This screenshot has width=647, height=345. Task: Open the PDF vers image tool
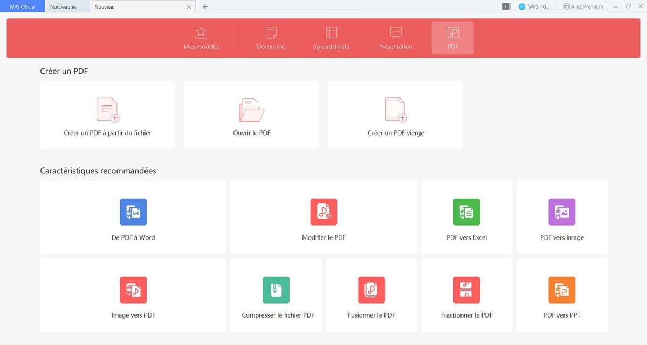(561, 217)
